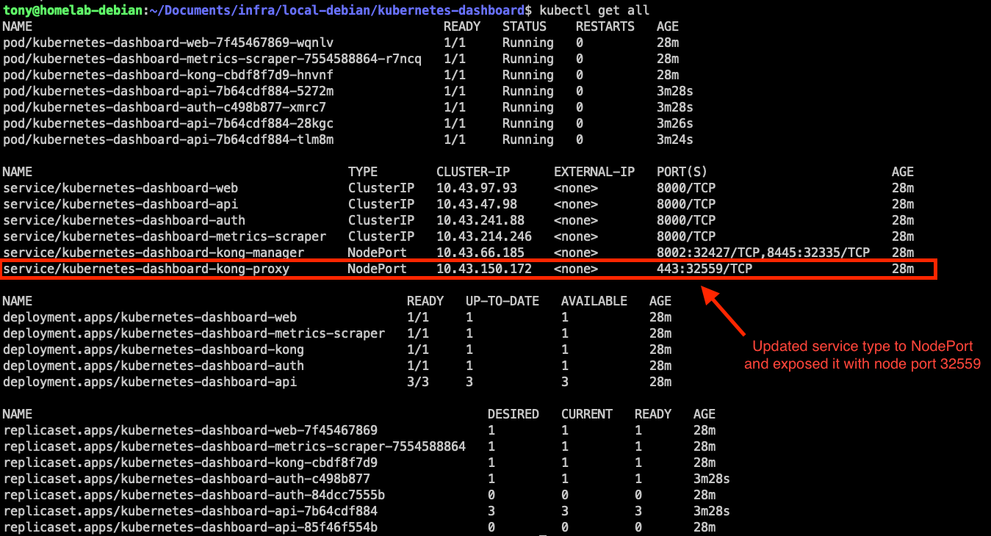Select replicaset.apps/kubernetes-dashboard-kong-cbdf8f7d9 name
This screenshot has height=536, width=991.
tap(190, 463)
